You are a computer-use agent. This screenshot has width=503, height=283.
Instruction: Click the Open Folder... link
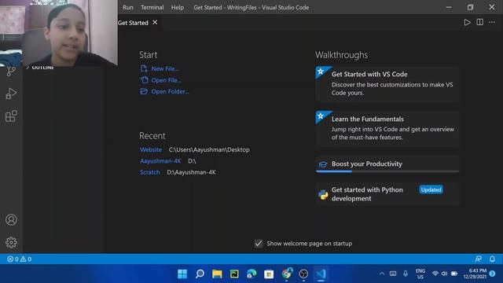(x=170, y=91)
